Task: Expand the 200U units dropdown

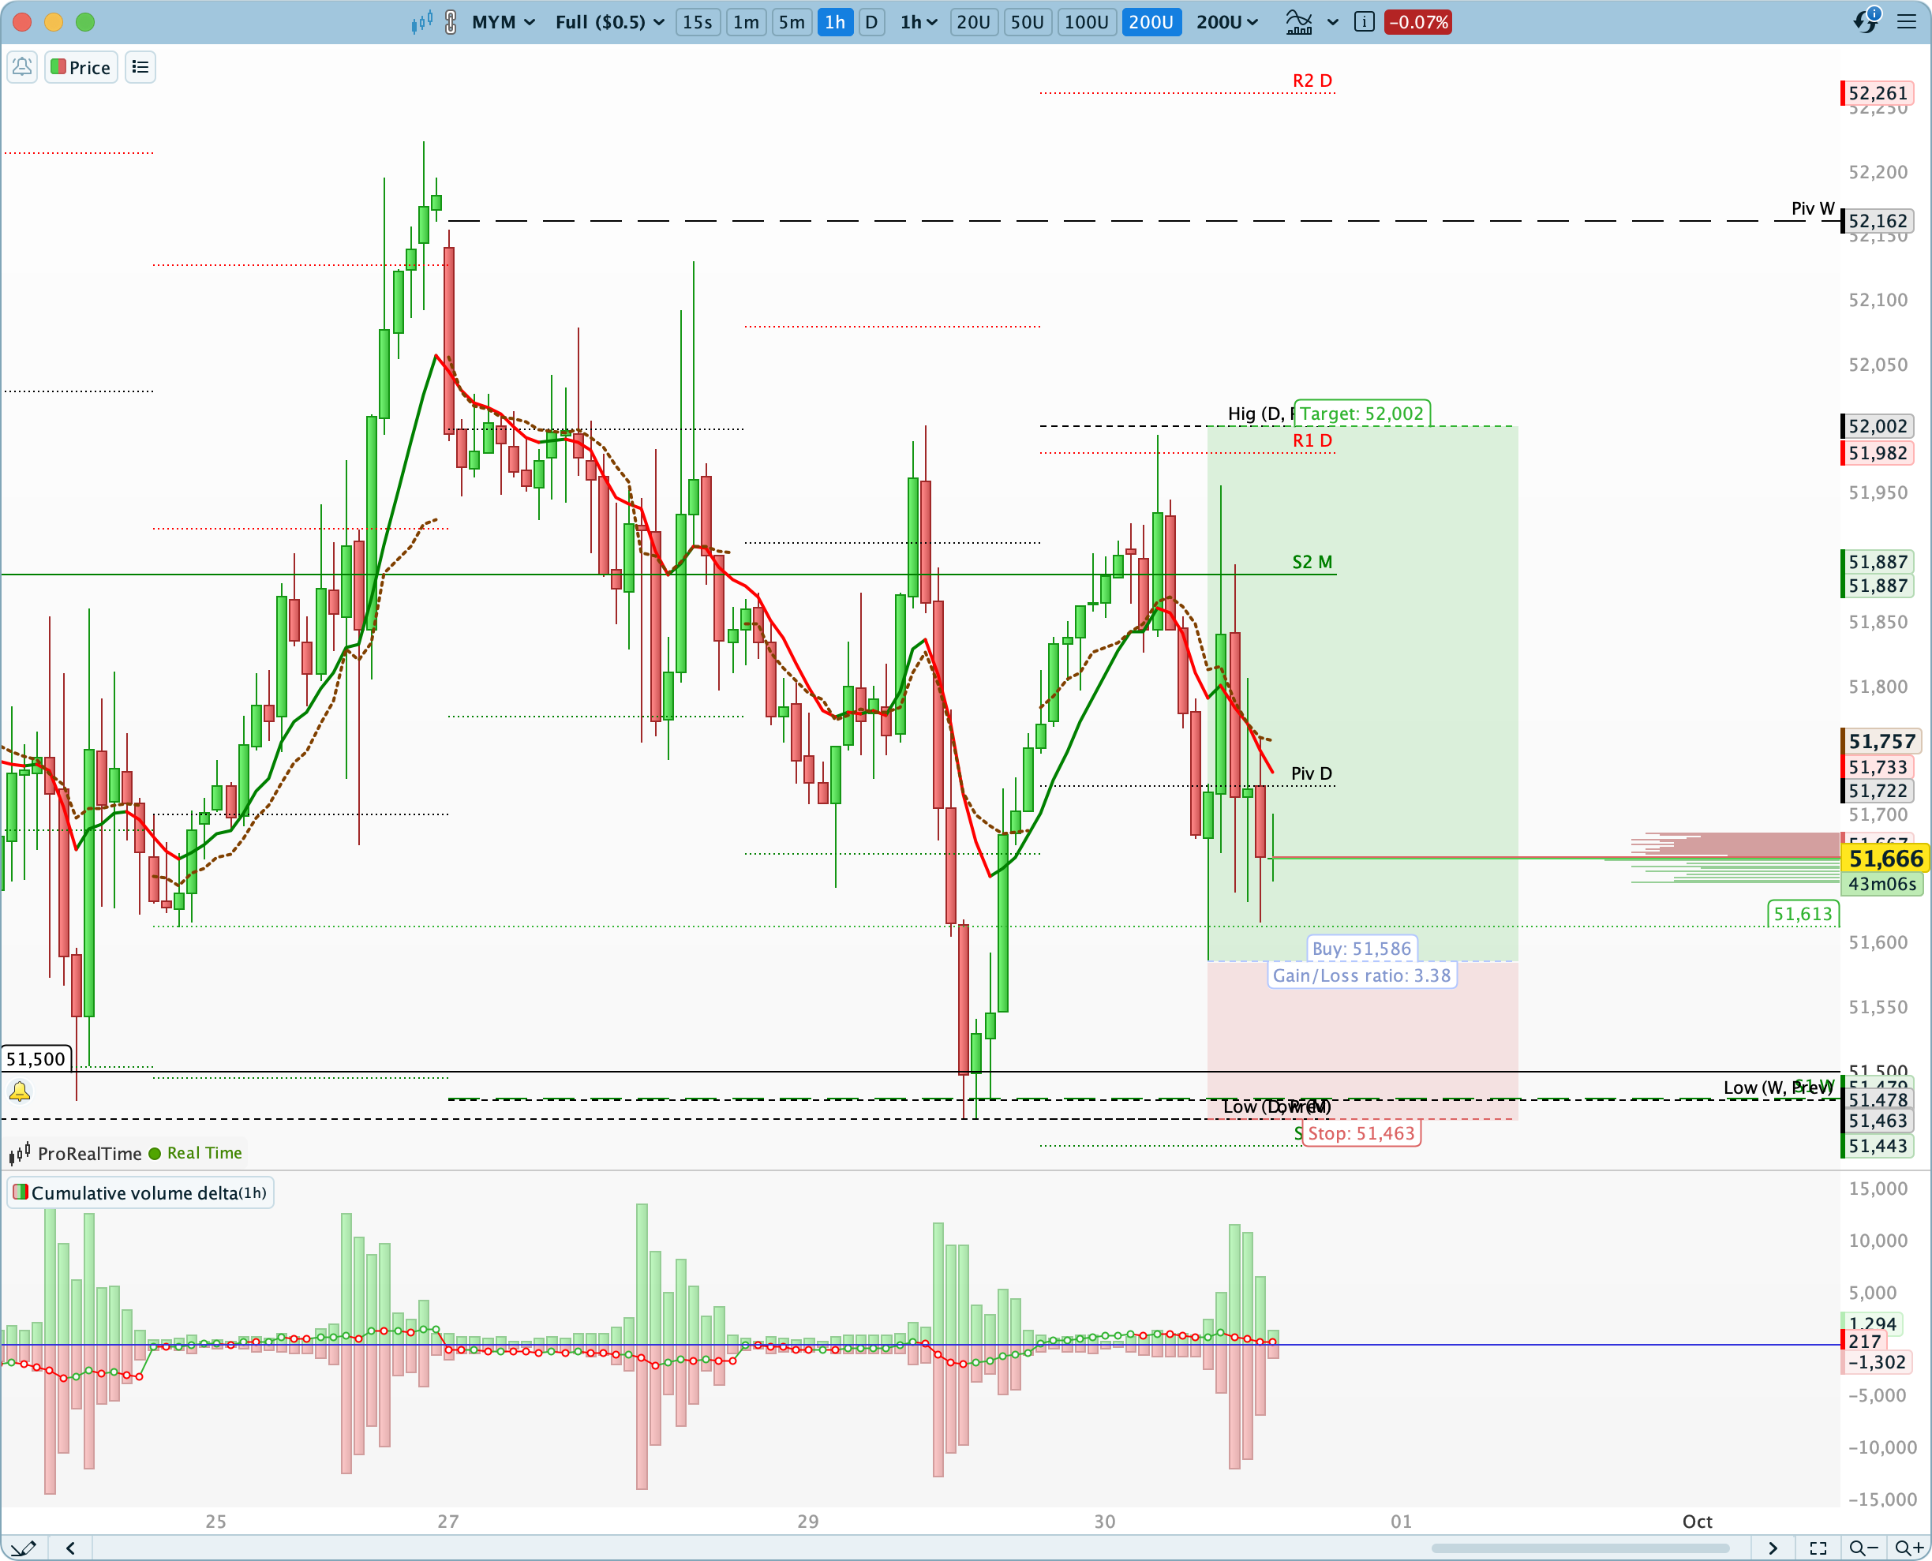Action: (1227, 21)
